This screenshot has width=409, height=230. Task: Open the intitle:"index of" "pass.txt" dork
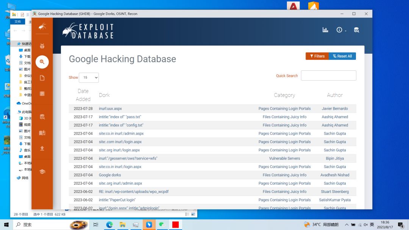click(120, 117)
